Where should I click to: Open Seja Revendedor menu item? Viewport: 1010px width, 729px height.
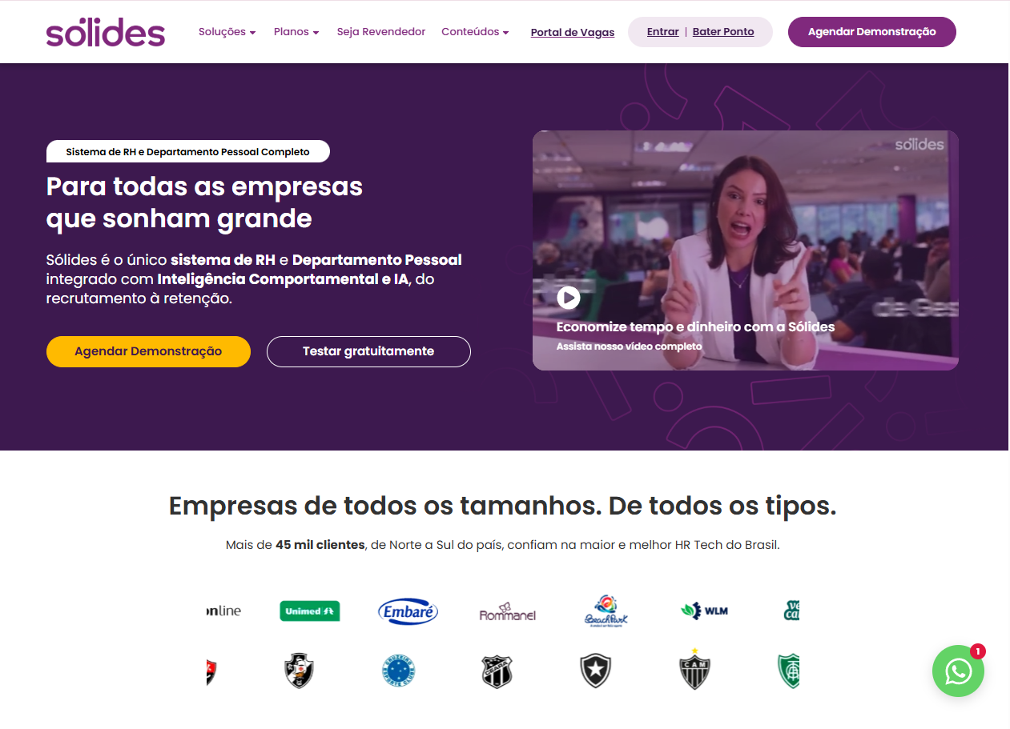(x=381, y=32)
